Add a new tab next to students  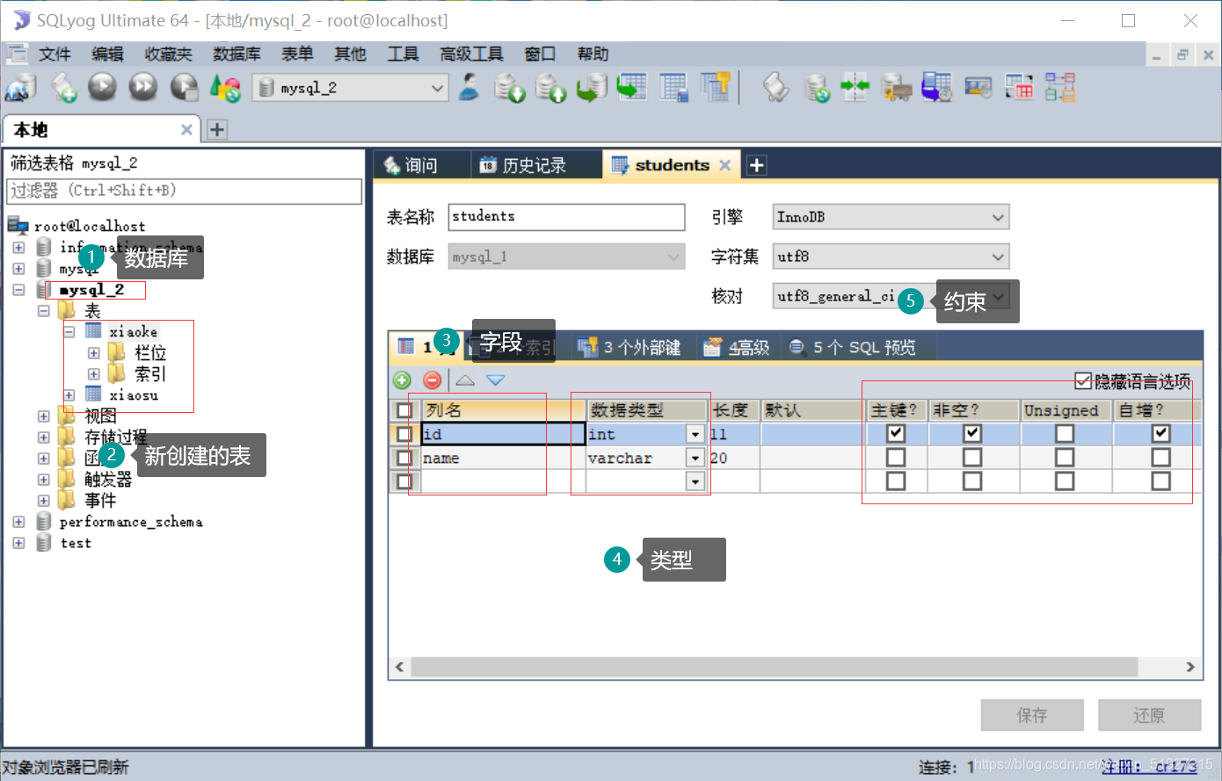tap(756, 165)
